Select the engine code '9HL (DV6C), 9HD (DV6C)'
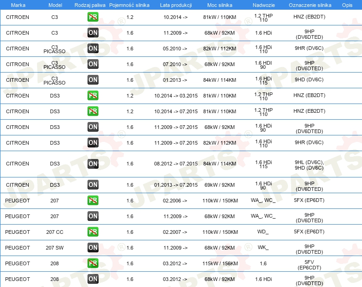 coord(309,165)
